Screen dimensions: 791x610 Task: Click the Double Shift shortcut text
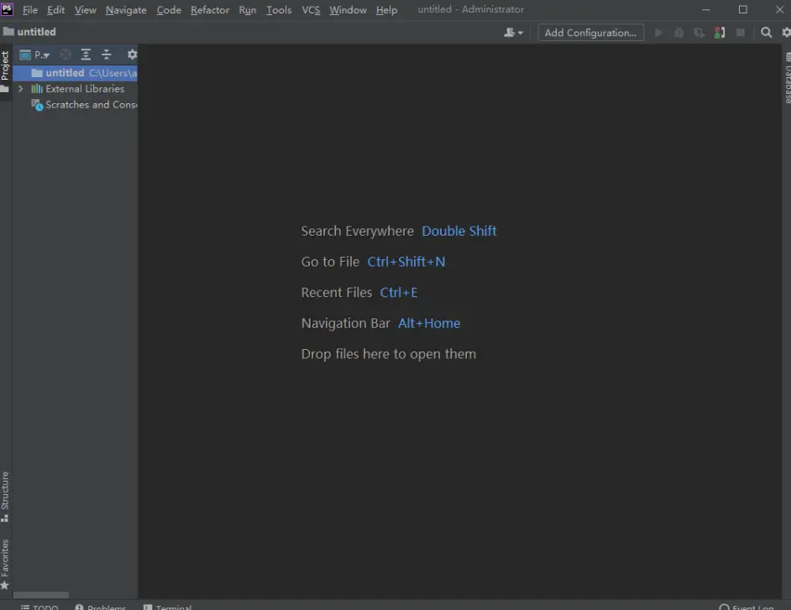459,231
